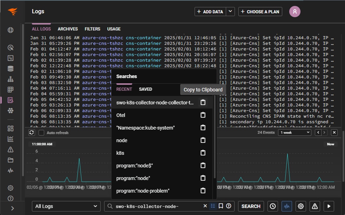Click the refresh icon above the chart

[x=32, y=133]
